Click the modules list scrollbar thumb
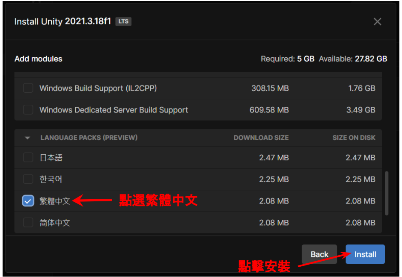This screenshot has width=402, height=277. [386, 193]
